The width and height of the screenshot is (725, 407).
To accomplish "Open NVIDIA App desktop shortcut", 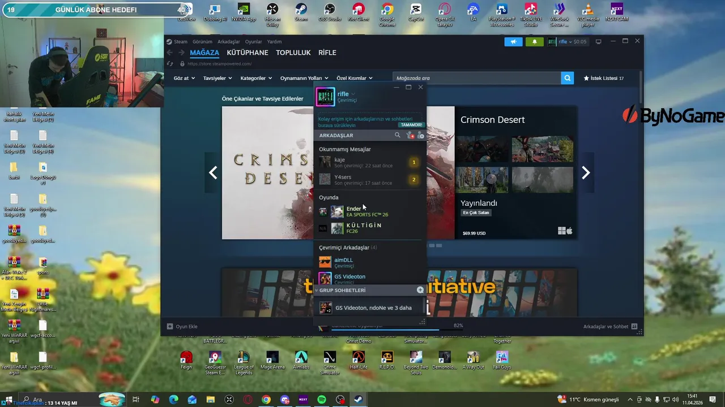I will 244,12.
